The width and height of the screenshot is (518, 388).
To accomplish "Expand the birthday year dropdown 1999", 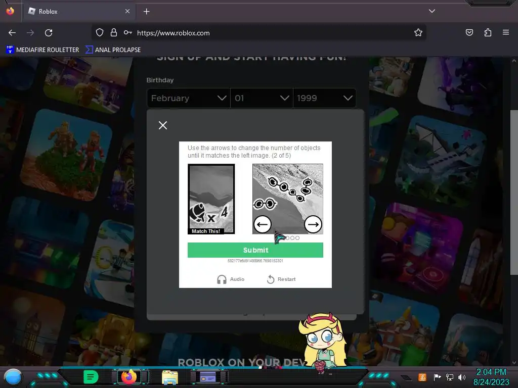I will point(324,98).
